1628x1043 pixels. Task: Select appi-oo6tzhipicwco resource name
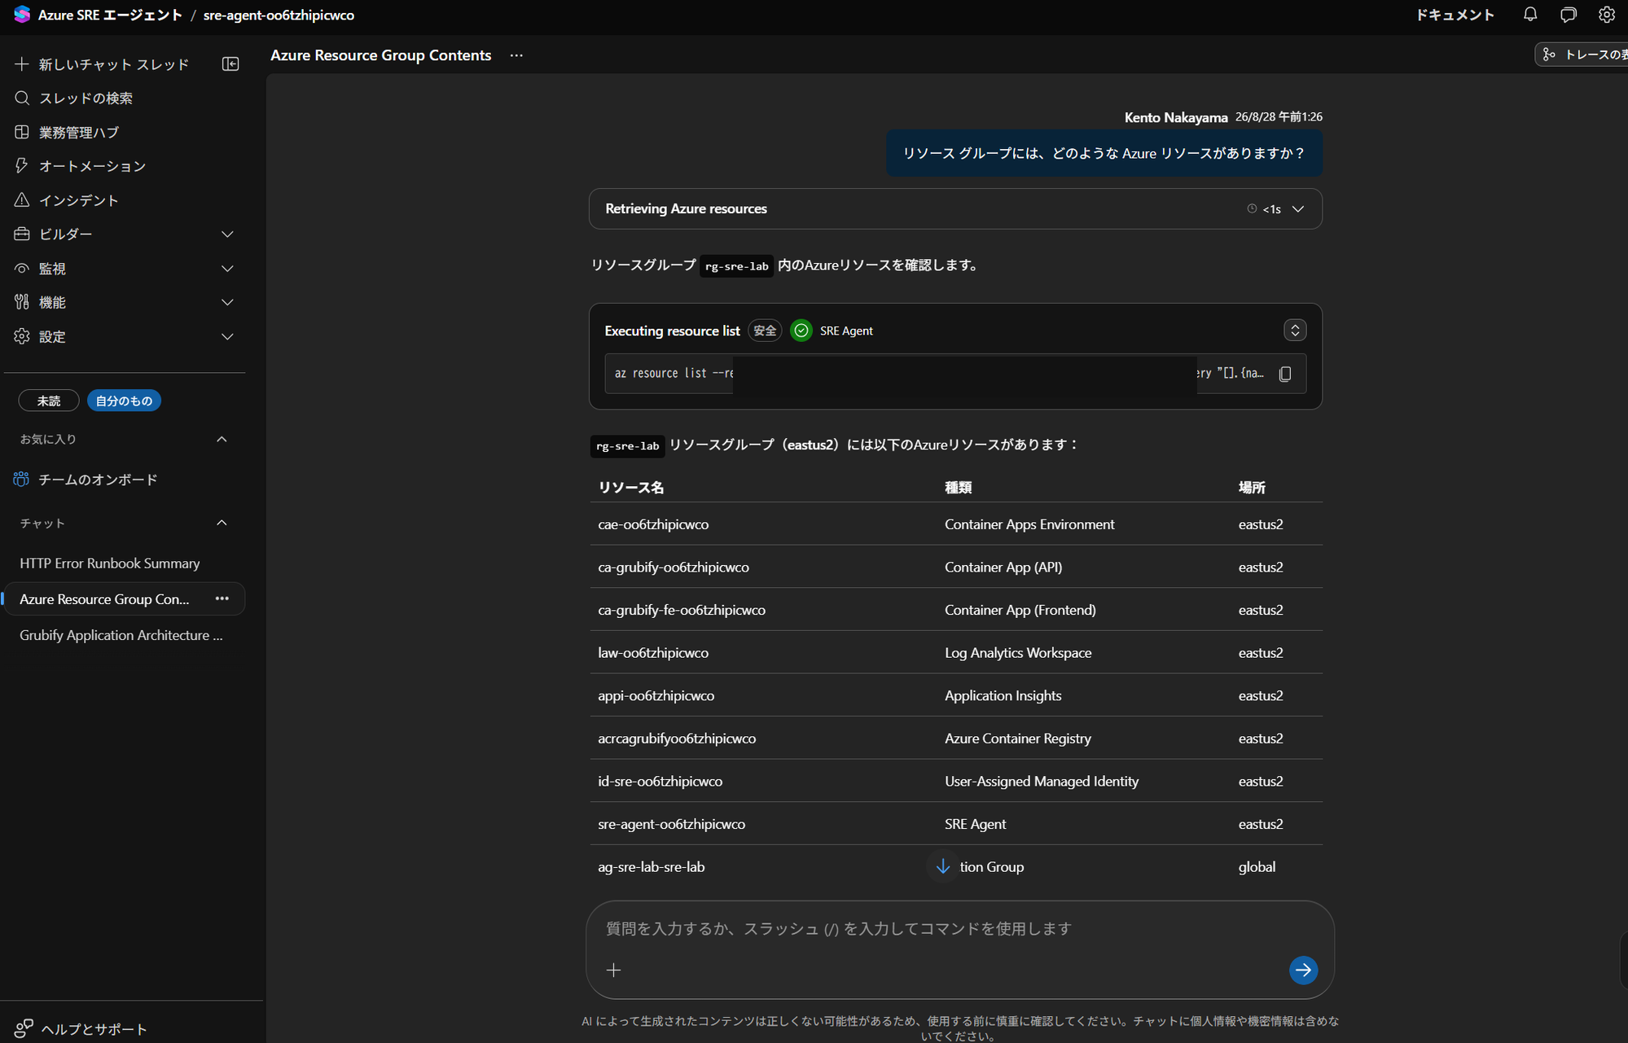(x=656, y=695)
